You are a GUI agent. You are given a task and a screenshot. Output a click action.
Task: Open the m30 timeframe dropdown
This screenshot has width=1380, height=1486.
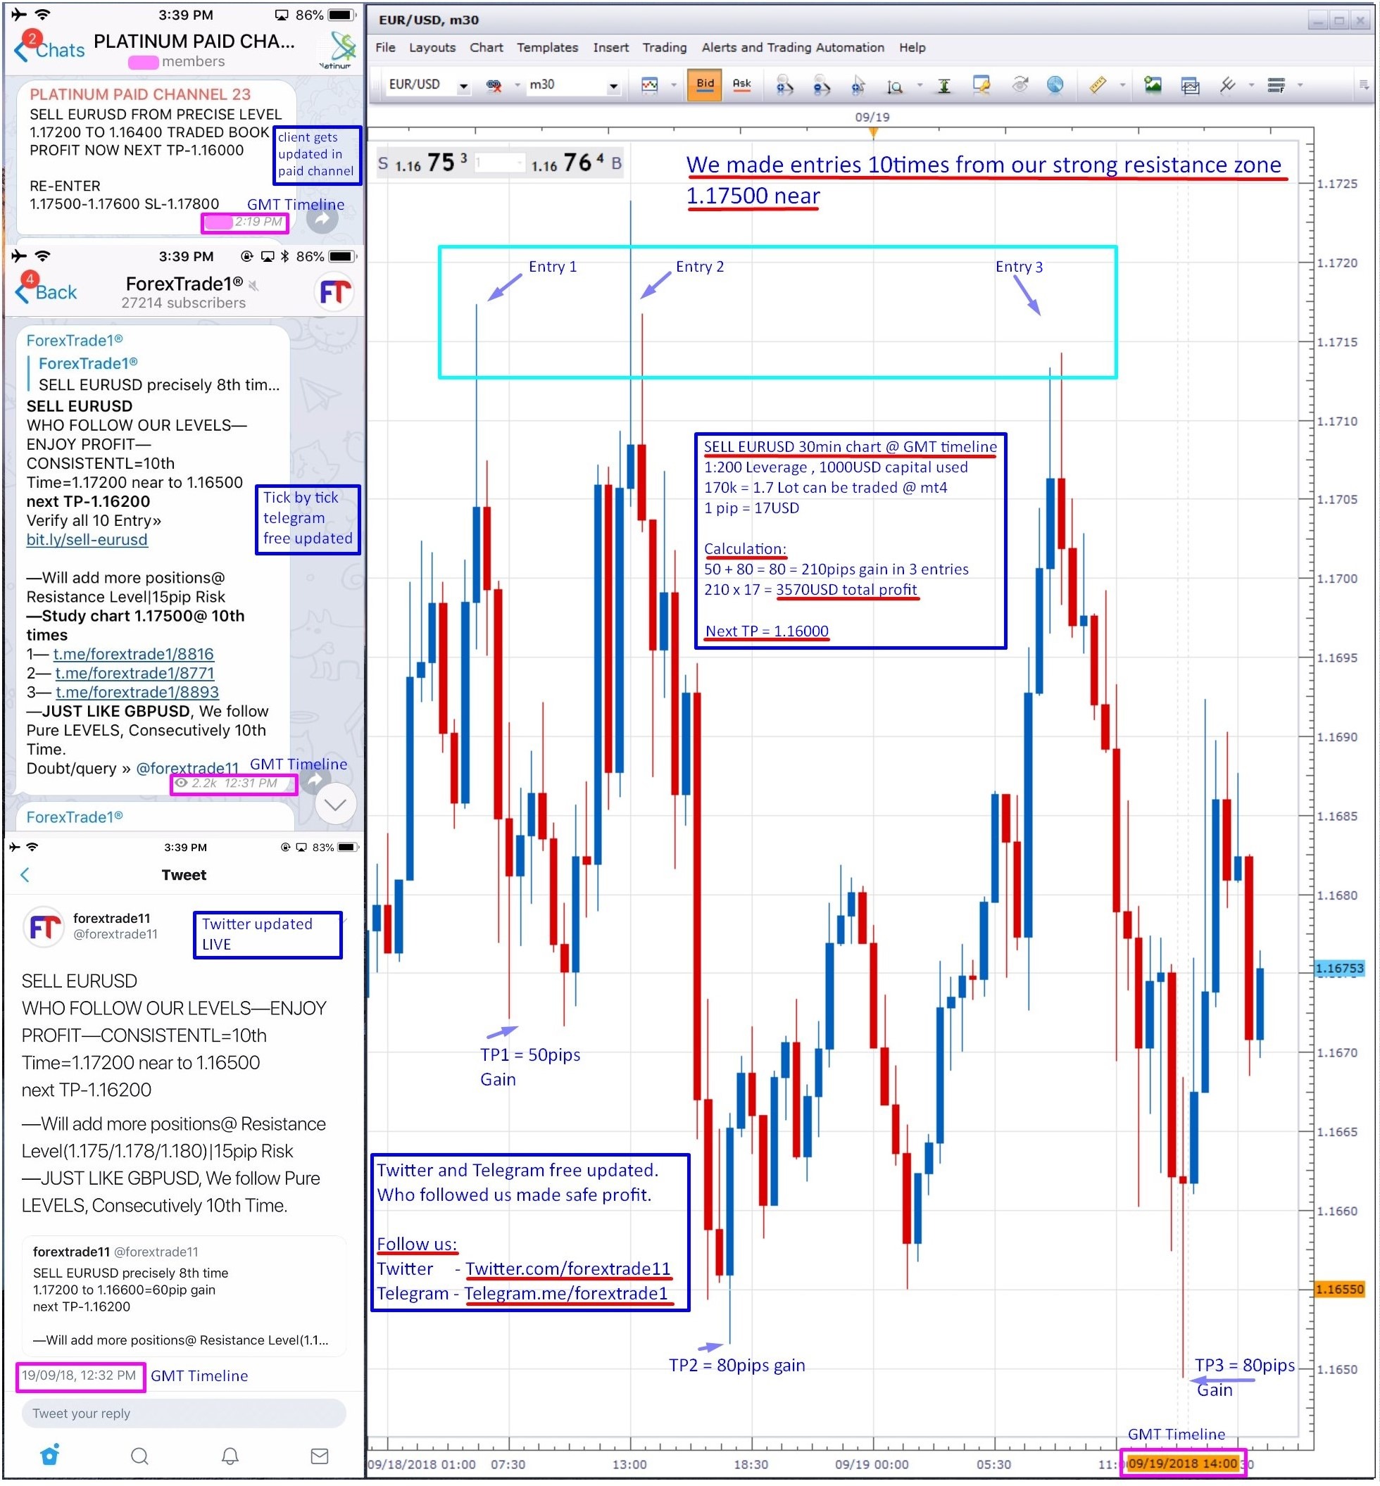click(613, 86)
